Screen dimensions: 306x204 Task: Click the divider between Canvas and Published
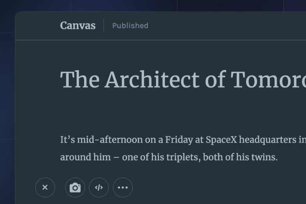coord(104,25)
